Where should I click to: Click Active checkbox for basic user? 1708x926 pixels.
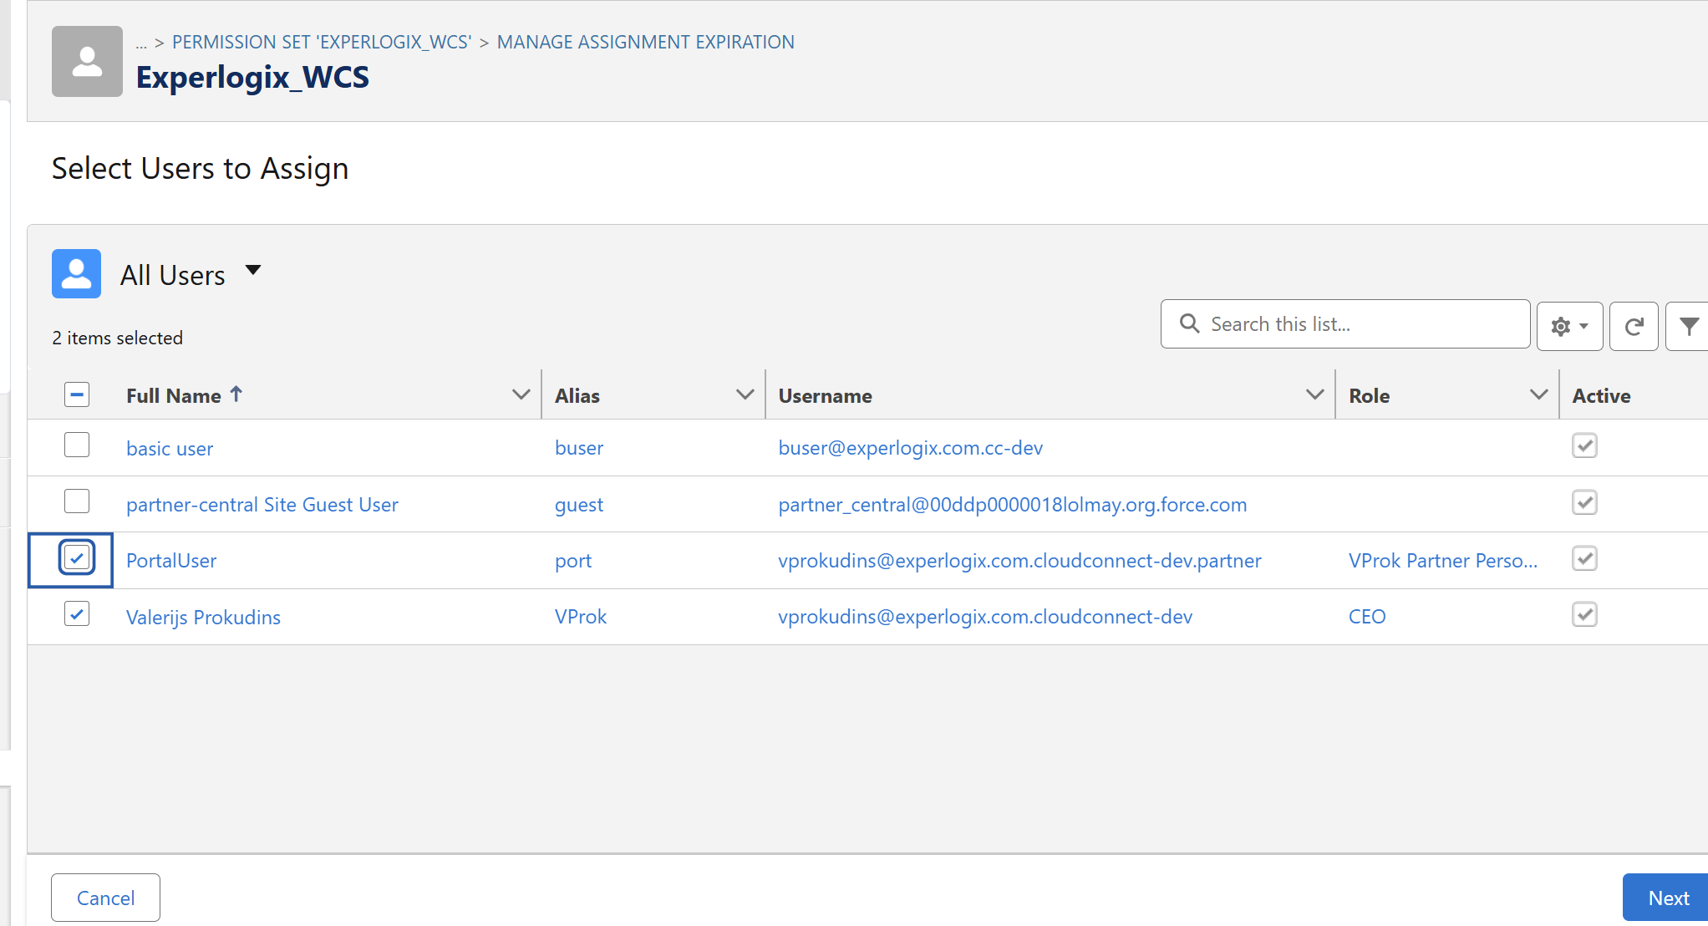[x=1584, y=445]
